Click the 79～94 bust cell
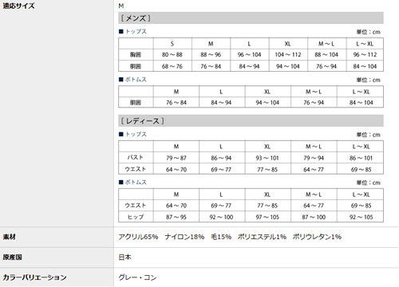 [x=314, y=158]
